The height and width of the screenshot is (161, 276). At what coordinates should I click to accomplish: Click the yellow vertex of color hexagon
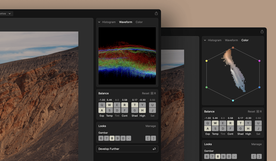point(206,61)
